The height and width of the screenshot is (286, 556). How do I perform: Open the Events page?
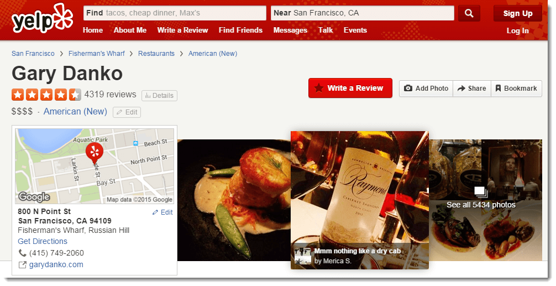click(355, 30)
